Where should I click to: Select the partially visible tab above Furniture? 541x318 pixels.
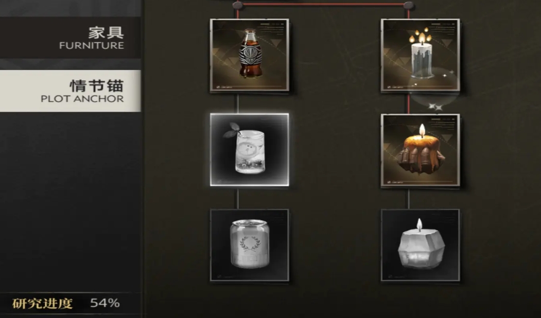click(71, 8)
